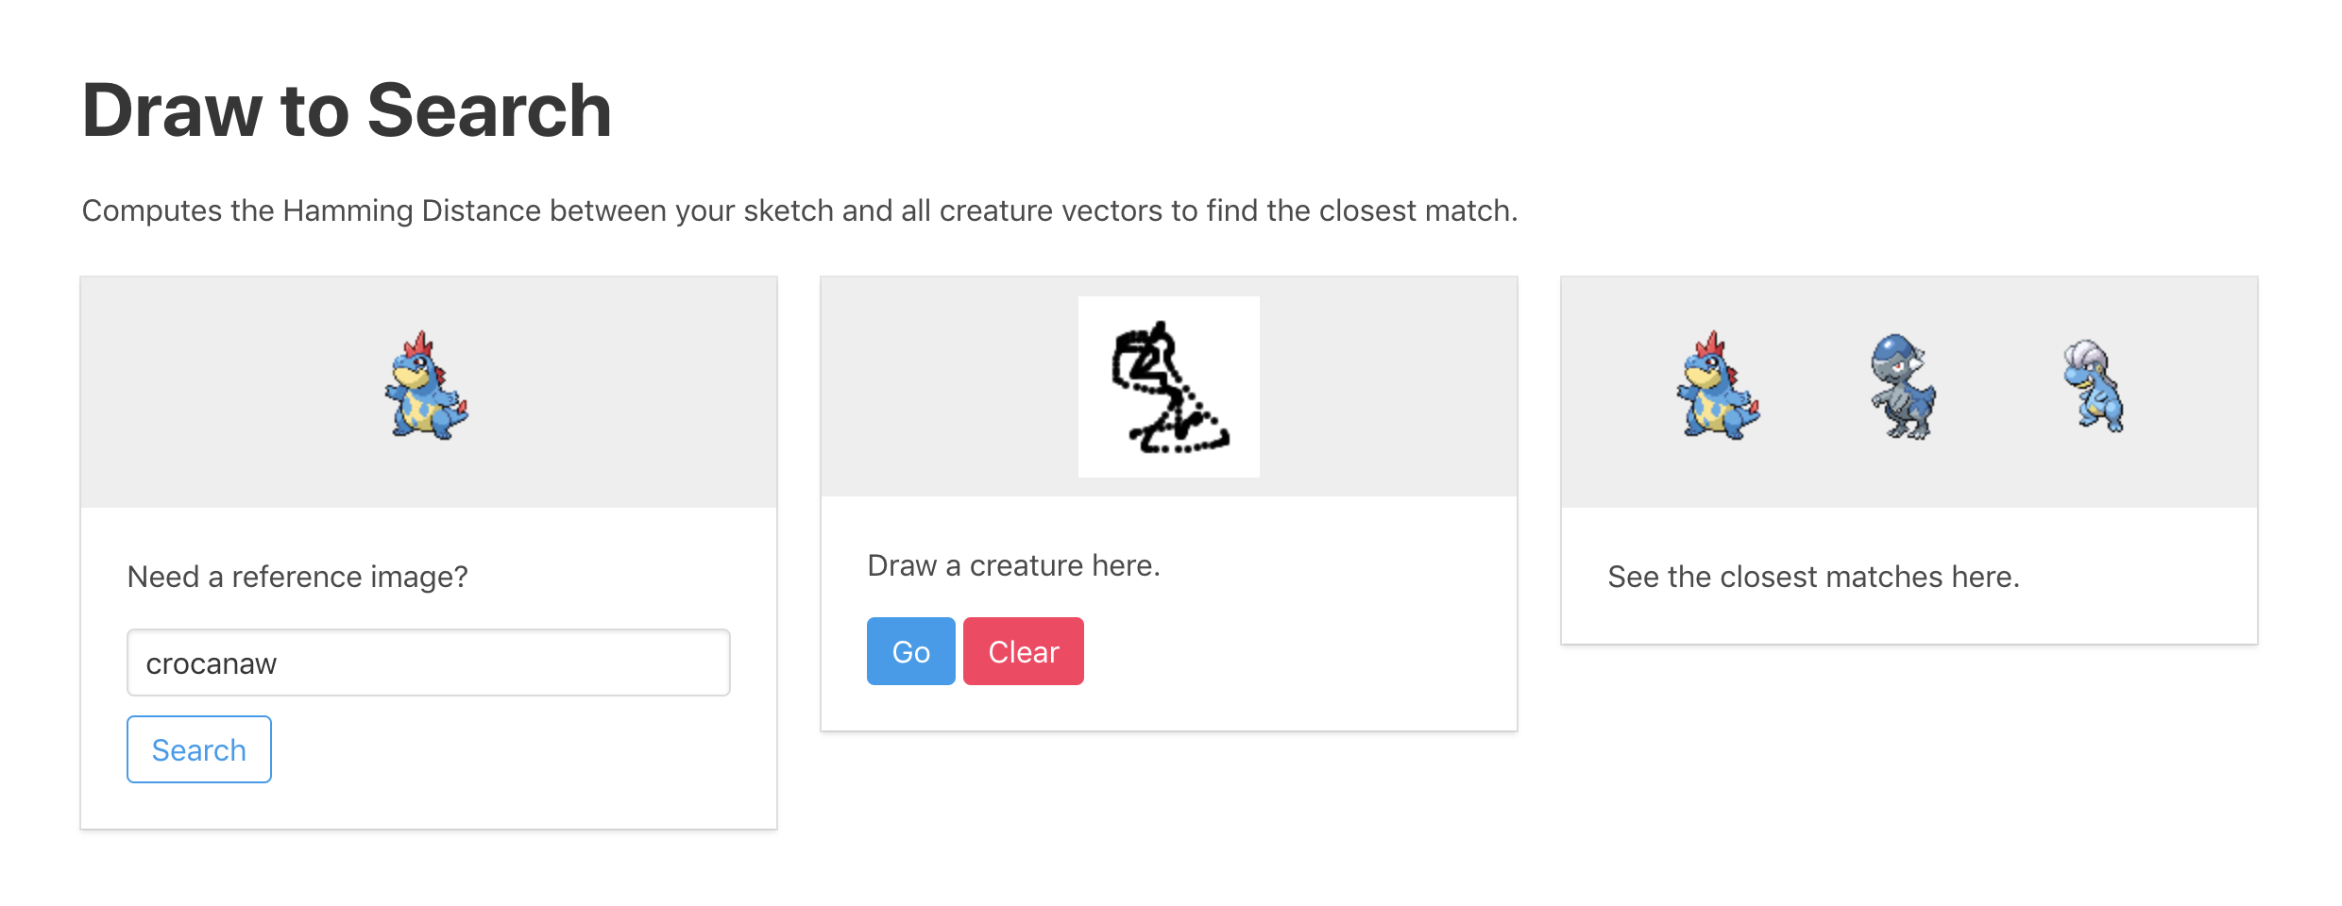Select the dark blue-gray dinosaur match
Image resolution: width=2342 pixels, height=906 pixels.
pos(1902,387)
